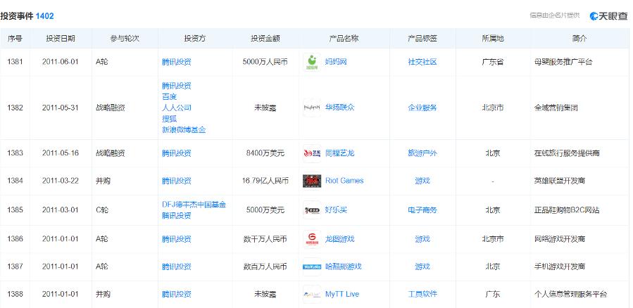Click the 旅游户外 tag link
The image size is (633, 308).
tap(422, 153)
